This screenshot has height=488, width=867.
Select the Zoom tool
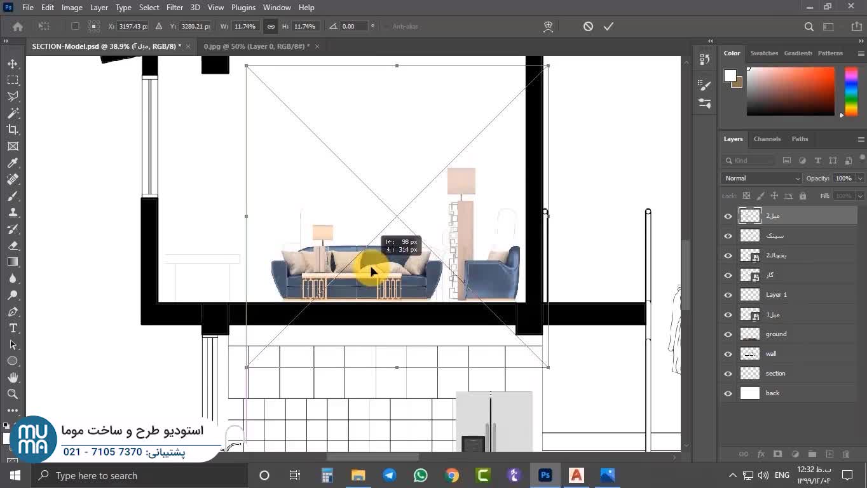(13, 394)
